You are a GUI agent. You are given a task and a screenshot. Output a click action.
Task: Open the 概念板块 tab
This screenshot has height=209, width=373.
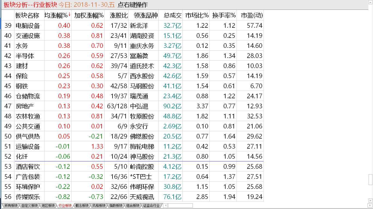point(82,206)
